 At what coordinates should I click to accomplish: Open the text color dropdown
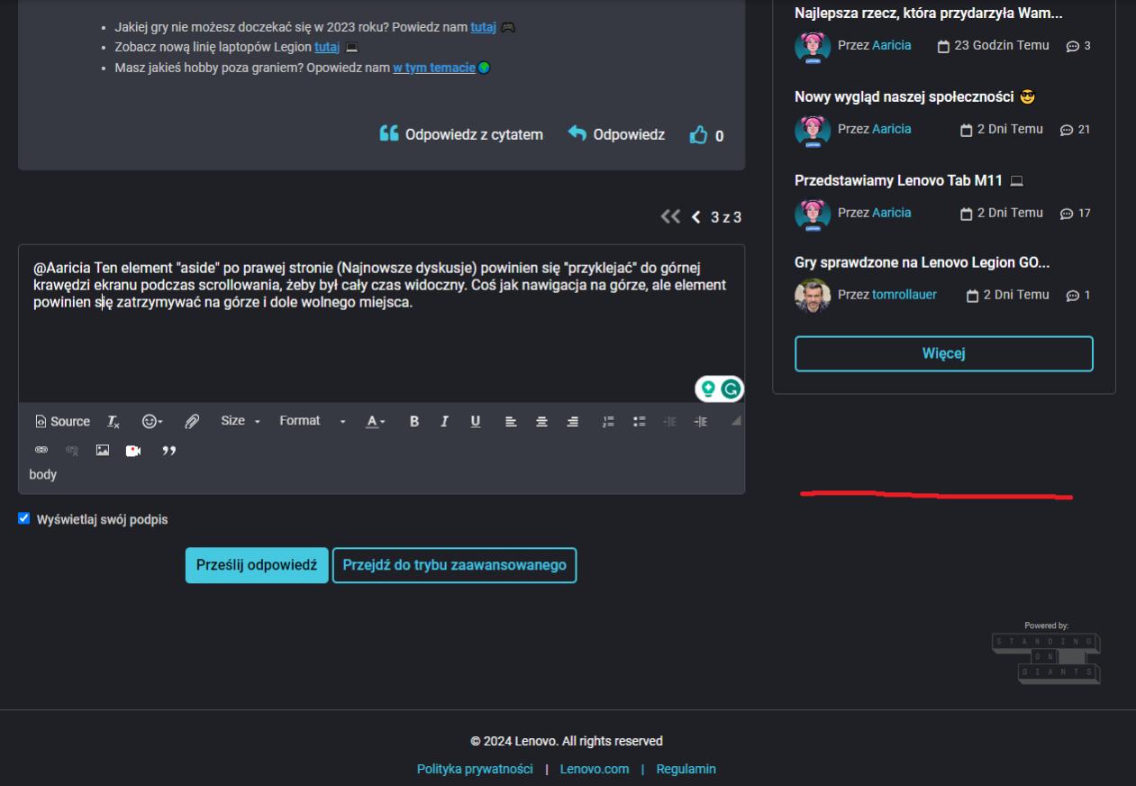376,421
